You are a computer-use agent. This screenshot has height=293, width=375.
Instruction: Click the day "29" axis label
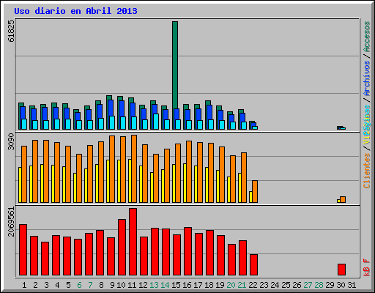(x=330, y=285)
